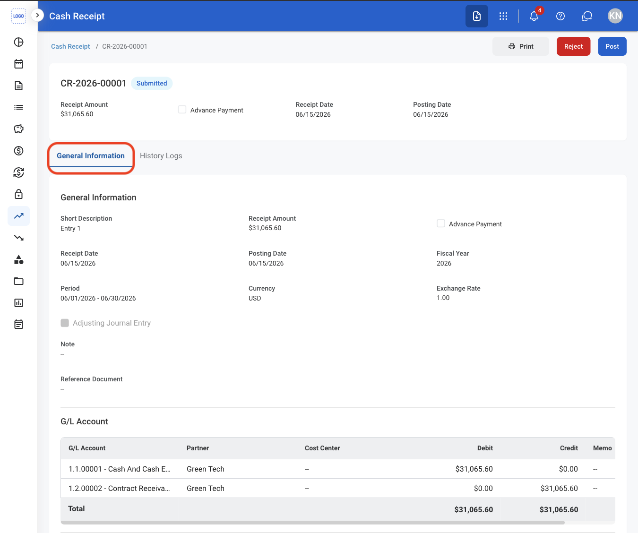638x533 pixels.
Task: Open the document sidebar icon
Action: click(18, 86)
